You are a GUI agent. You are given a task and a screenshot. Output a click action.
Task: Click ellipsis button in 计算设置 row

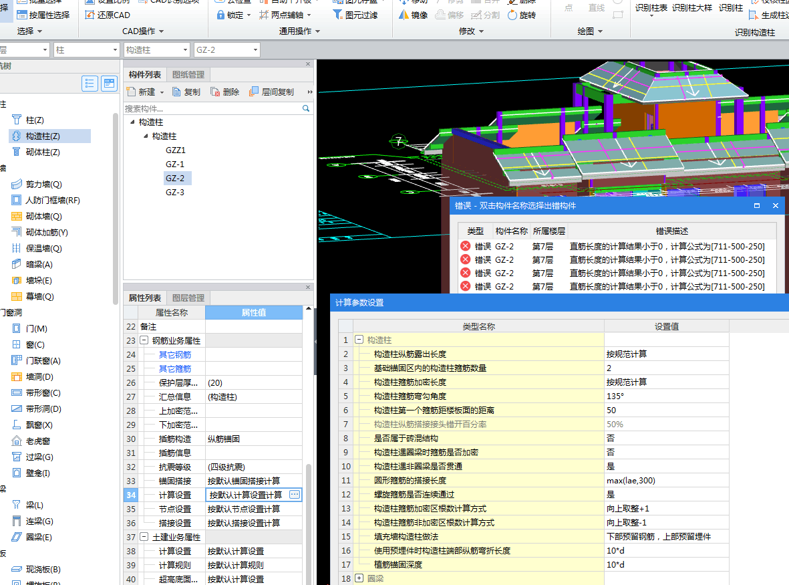[x=295, y=495]
